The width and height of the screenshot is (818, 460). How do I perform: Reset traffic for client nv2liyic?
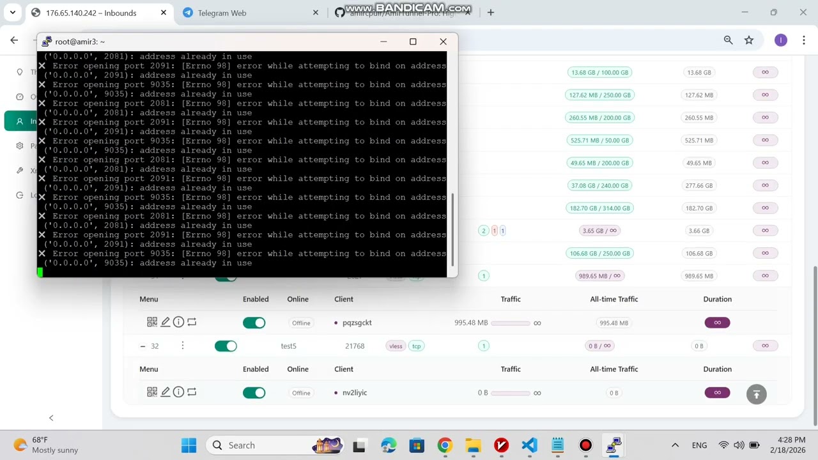click(192, 392)
